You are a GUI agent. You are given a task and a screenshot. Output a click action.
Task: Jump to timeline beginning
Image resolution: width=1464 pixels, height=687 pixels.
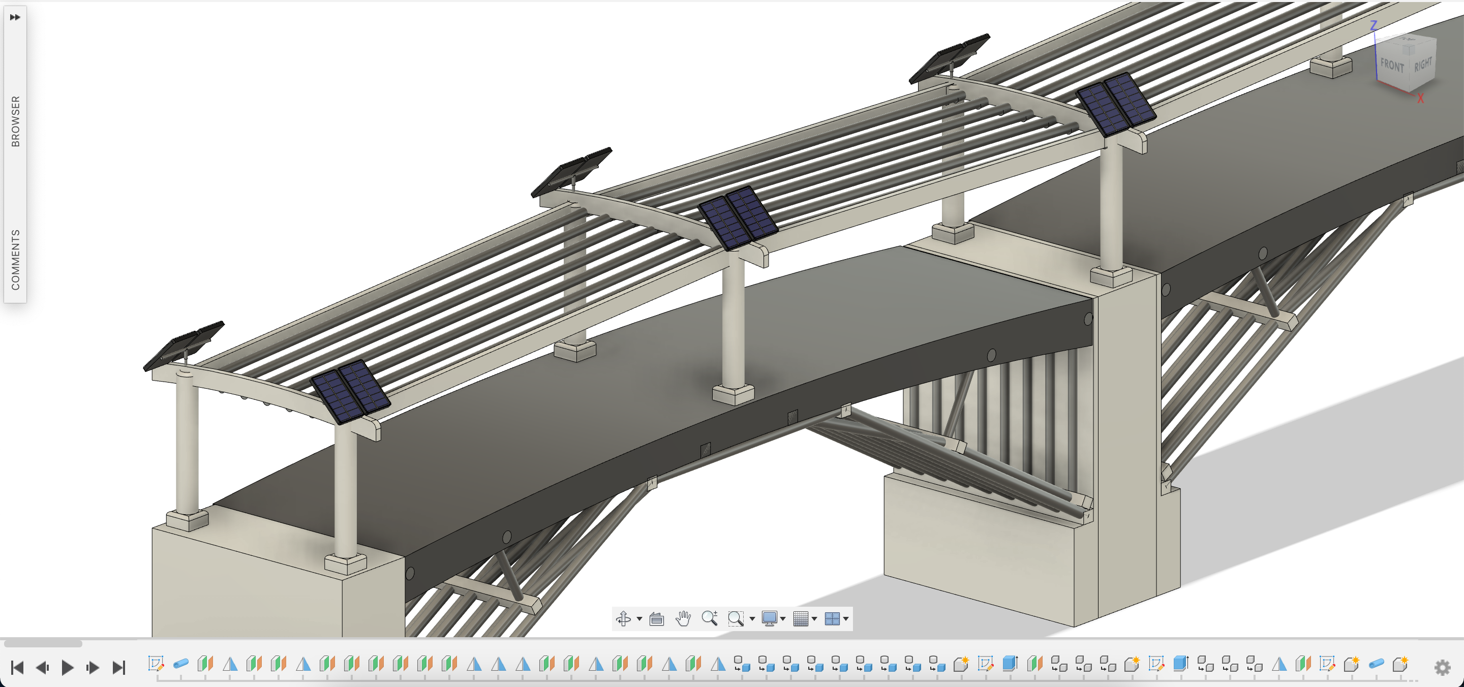pyautogui.click(x=17, y=667)
